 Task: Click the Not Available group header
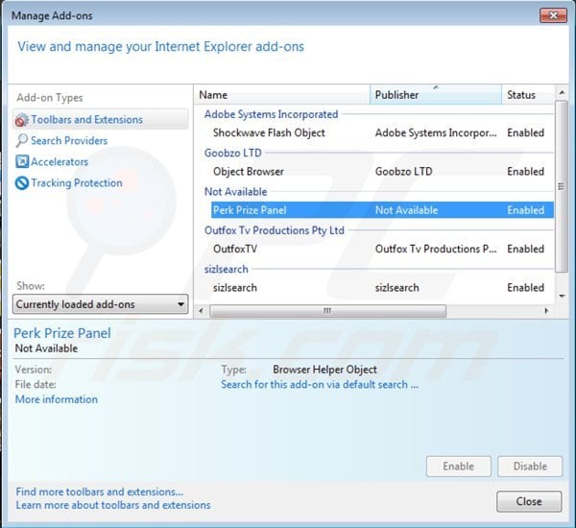tap(235, 191)
